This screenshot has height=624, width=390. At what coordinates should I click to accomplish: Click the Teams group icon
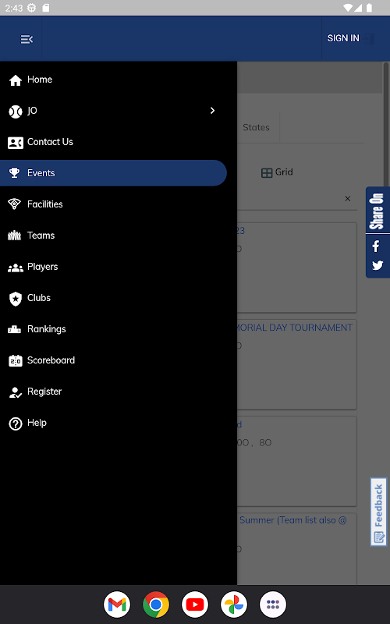point(14,236)
